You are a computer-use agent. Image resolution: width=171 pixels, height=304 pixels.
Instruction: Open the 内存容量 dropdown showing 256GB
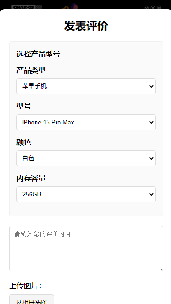[x=86, y=195]
